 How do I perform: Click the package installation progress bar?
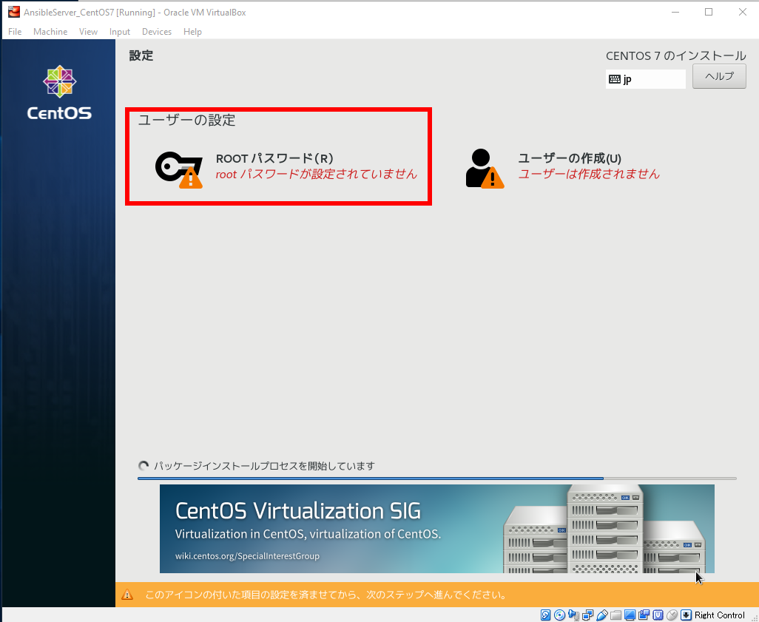tap(436, 479)
